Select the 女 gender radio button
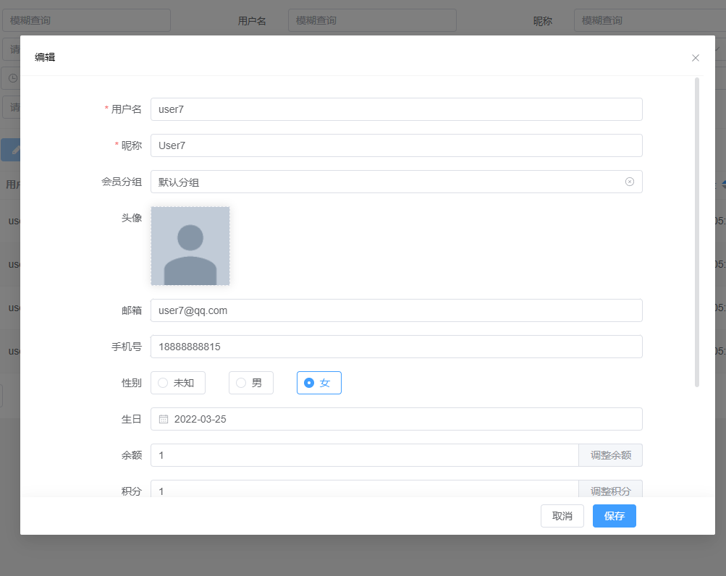 point(318,383)
